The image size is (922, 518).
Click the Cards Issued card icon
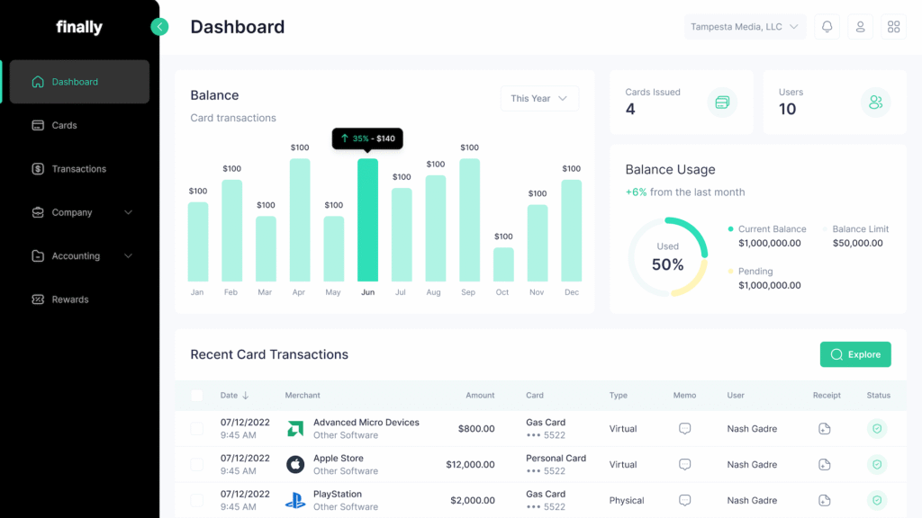[x=721, y=103]
